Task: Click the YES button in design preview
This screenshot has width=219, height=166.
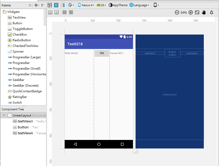Action: tap(102, 53)
